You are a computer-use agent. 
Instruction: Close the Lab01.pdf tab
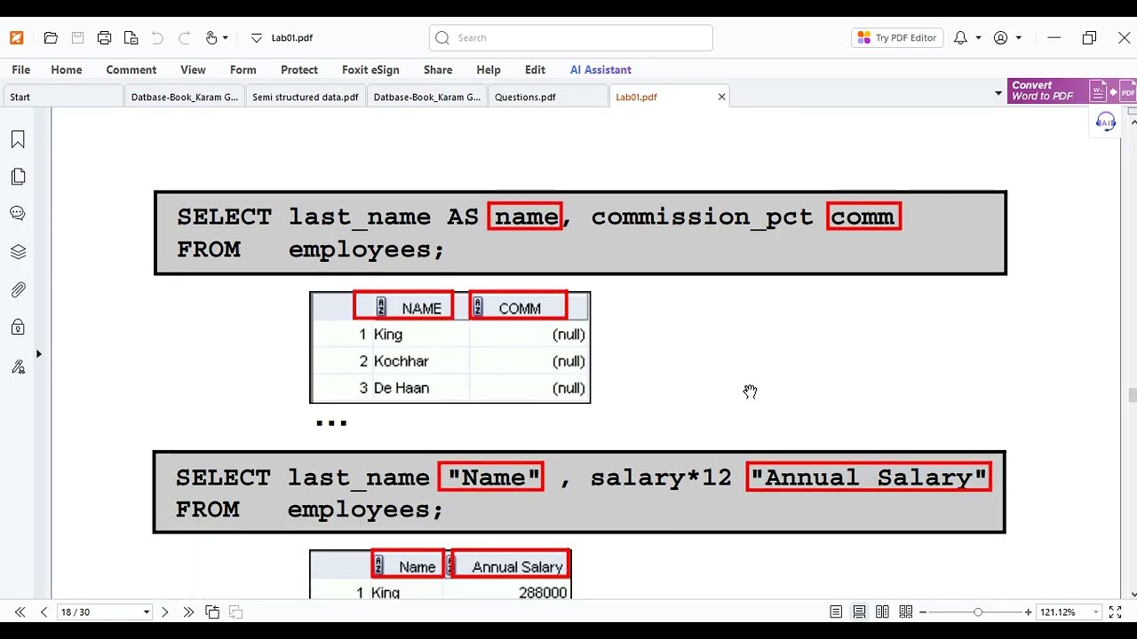pyautogui.click(x=721, y=97)
